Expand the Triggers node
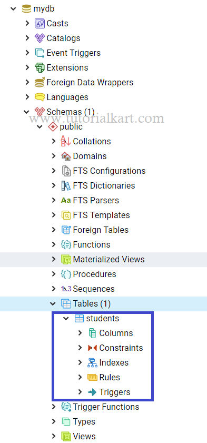 point(80,392)
